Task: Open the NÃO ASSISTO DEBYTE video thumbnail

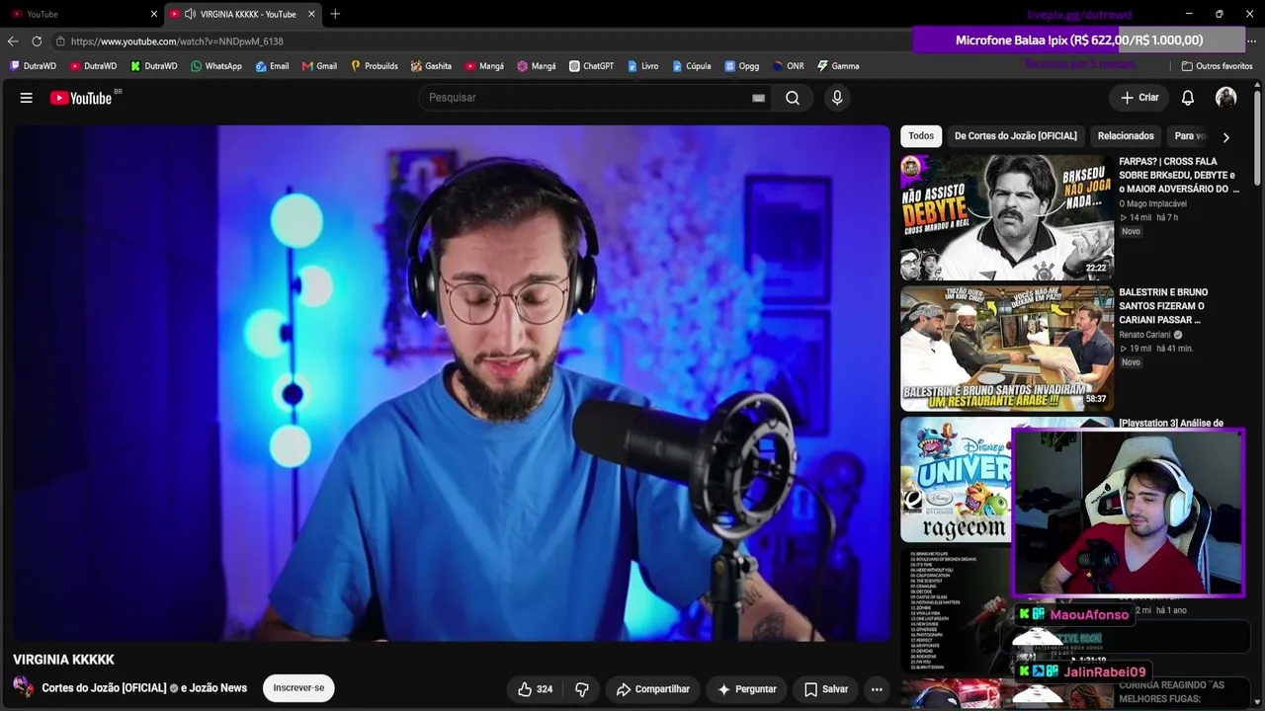Action: pos(1006,217)
